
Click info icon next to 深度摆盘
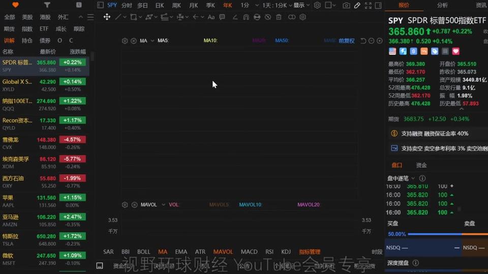point(415,263)
